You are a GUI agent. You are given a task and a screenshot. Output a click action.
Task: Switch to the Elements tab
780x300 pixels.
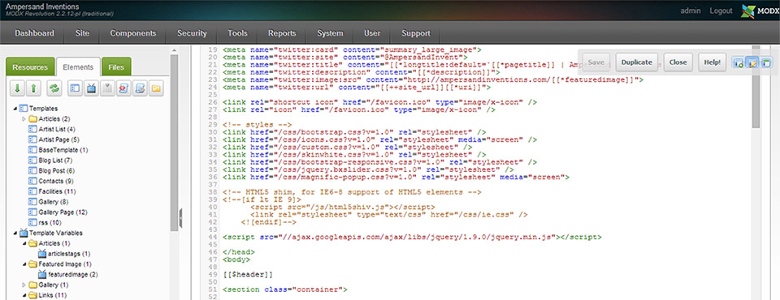click(x=78, y=67)
